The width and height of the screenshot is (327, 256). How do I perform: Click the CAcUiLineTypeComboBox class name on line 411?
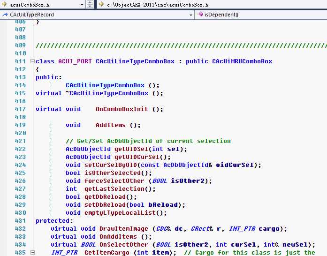(x=135, y=61)
